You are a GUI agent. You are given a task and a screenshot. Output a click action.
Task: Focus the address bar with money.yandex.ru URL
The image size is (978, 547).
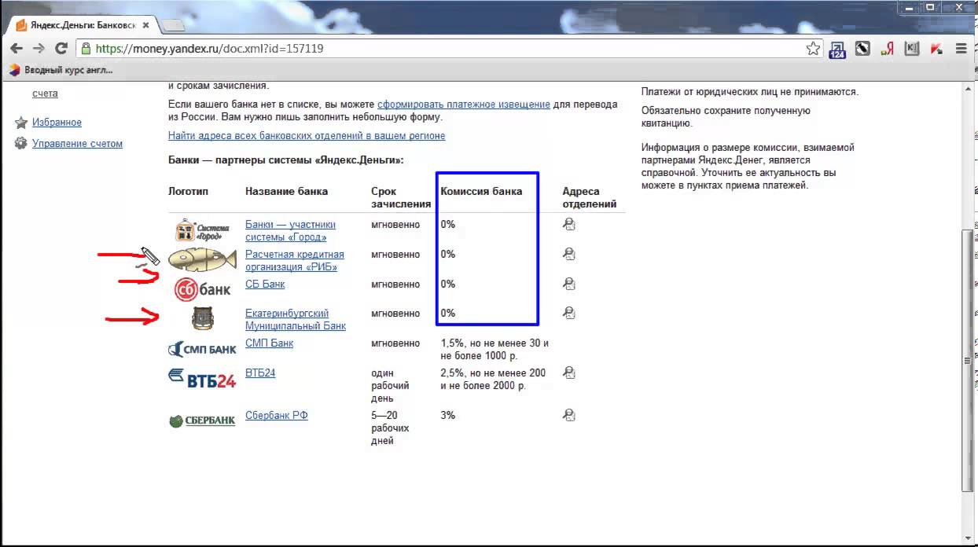click(448, 49)
